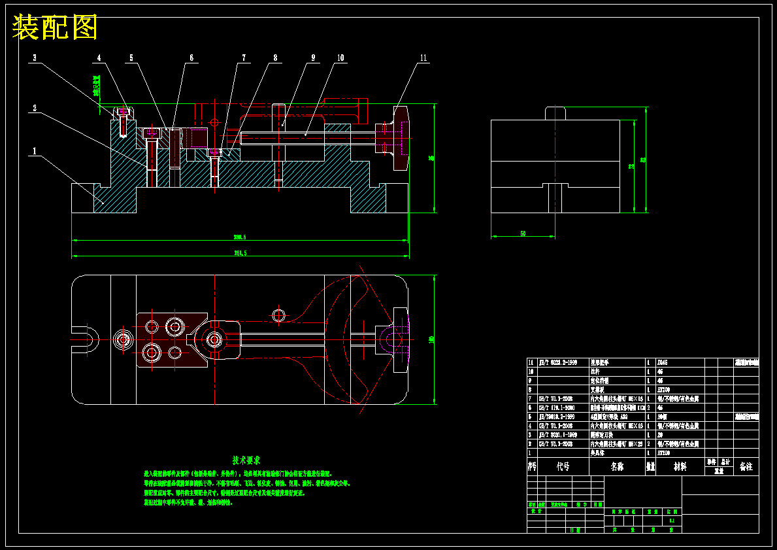Click GB/T 70.1-2008 code in row 7
The image size is (777, 550).
[x=555, y=399]
